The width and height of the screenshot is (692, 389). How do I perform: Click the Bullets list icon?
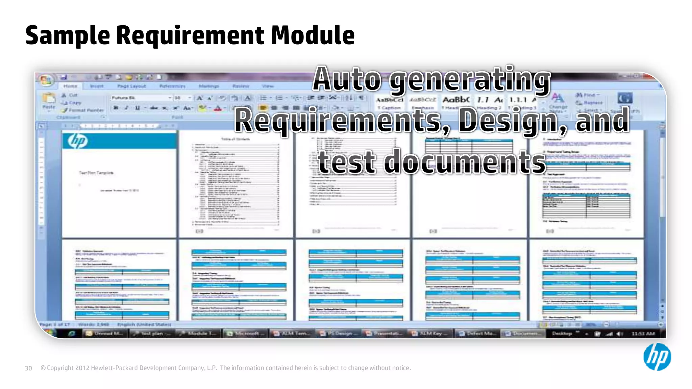(263, 98)
